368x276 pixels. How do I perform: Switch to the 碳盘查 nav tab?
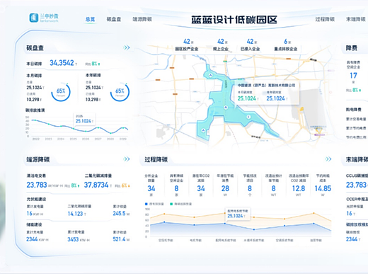(x=114, y=19)
